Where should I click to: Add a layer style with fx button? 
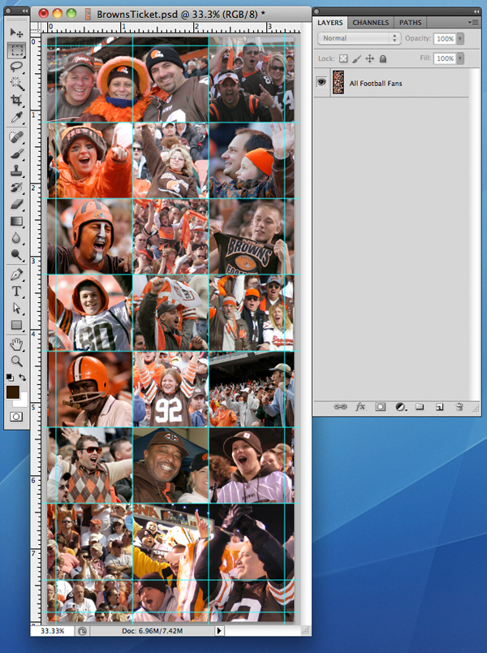point(360,406)
